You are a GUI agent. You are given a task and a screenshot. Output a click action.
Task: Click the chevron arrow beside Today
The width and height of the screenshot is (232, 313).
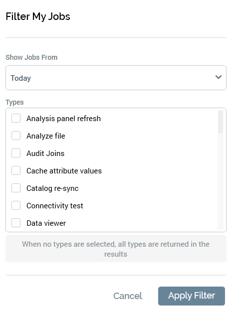(x=219, y=77)
